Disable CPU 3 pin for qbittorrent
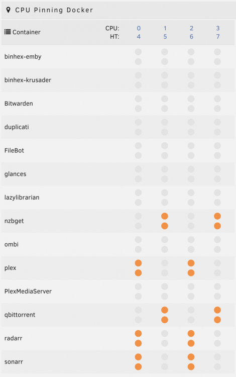 (x=217, y=310)
